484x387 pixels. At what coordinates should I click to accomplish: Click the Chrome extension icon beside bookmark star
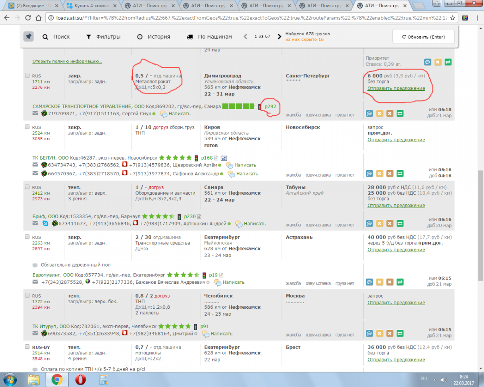[465, 18]
